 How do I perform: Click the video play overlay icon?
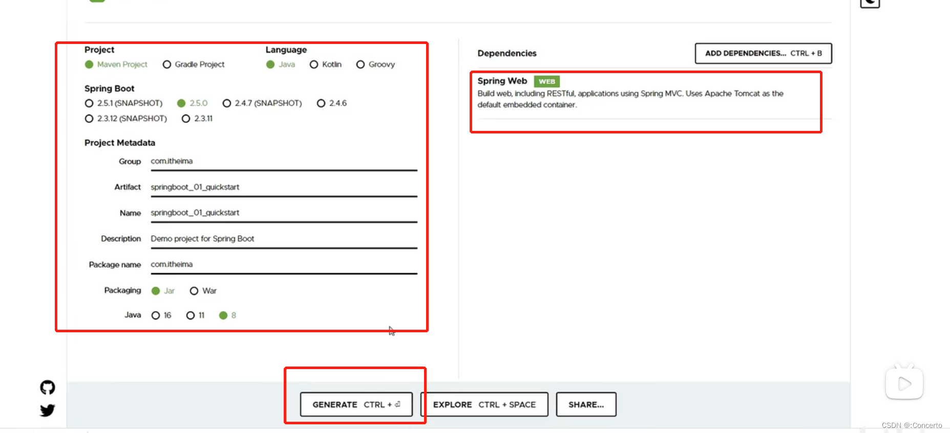click(904, 383)
